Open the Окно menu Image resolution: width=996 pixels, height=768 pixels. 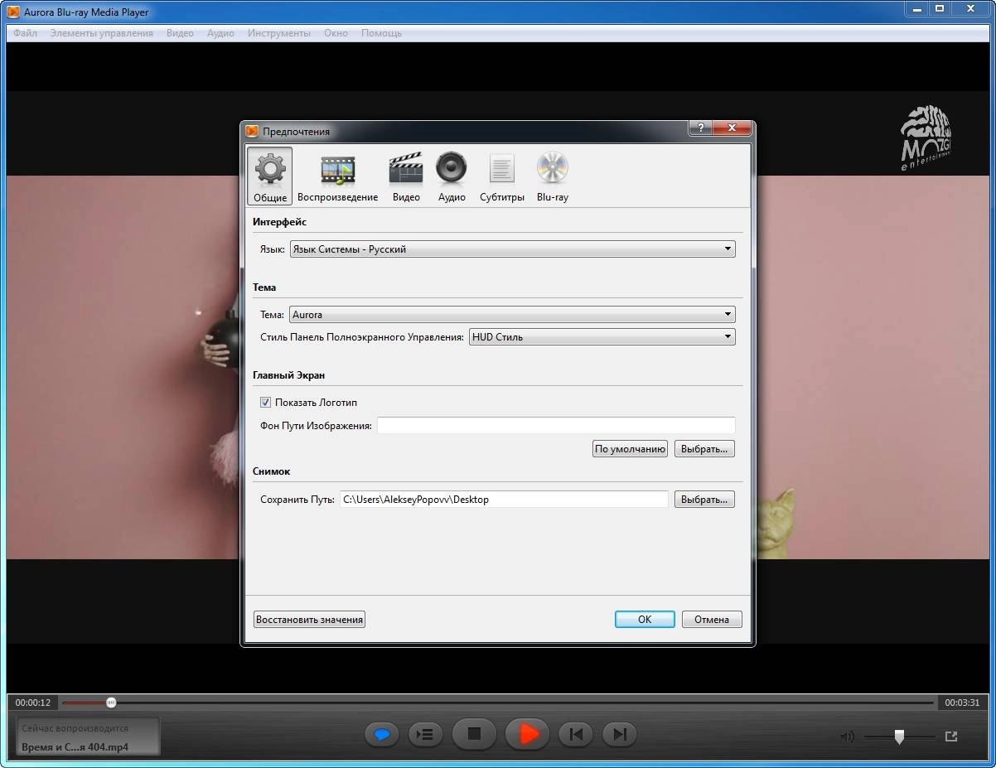pos(336,33)
